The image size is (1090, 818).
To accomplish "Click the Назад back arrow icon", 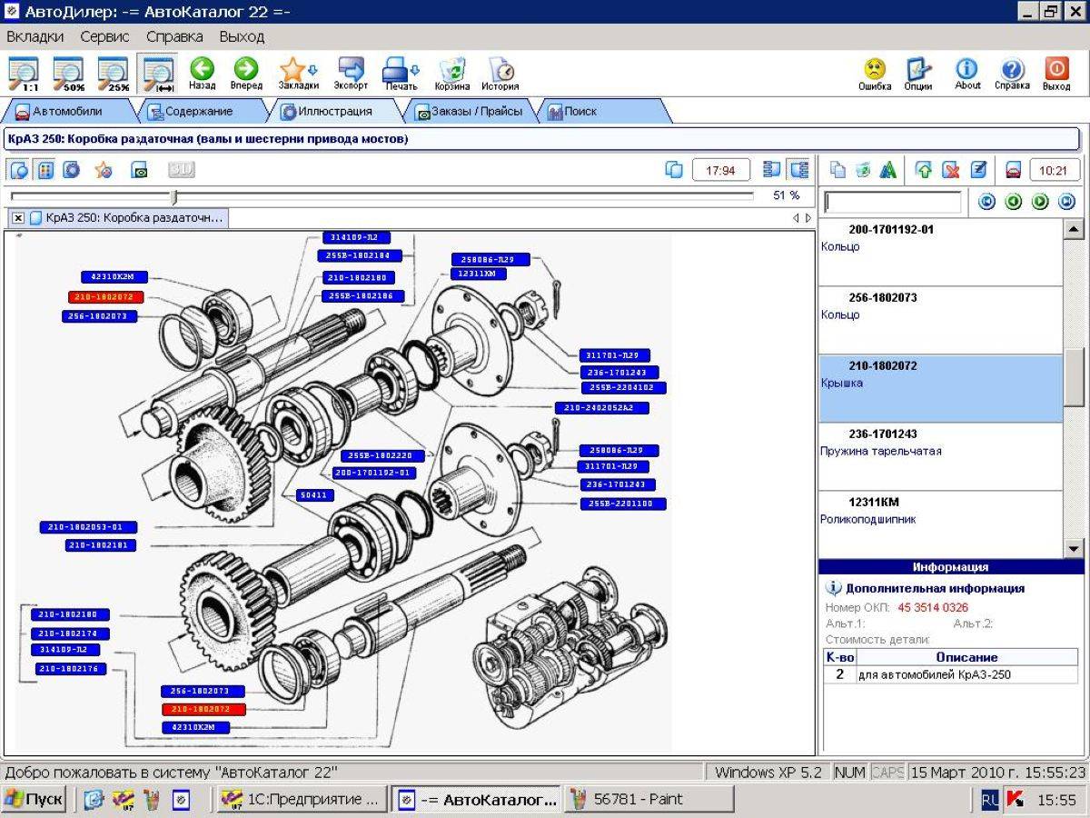I will (202, 70).
